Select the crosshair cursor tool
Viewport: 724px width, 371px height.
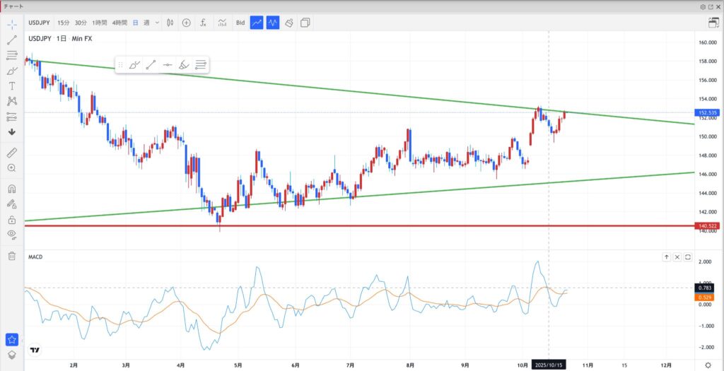12,24
